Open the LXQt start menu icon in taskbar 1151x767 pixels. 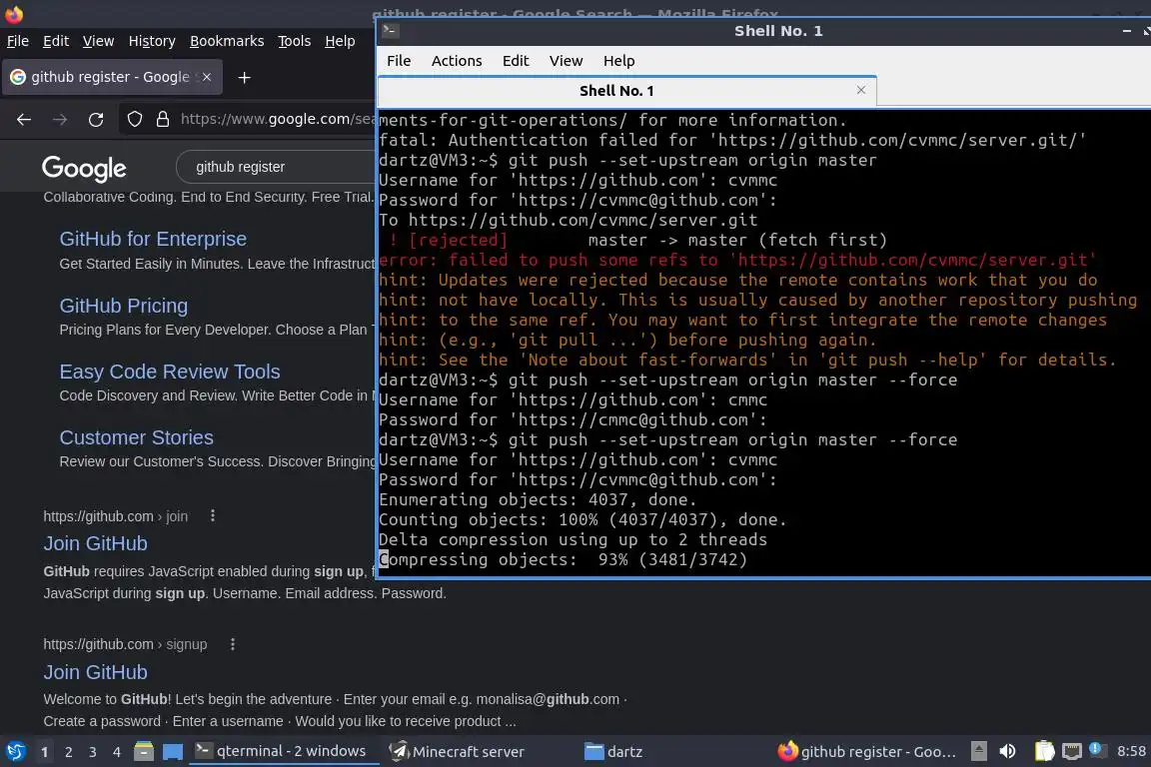16,752
